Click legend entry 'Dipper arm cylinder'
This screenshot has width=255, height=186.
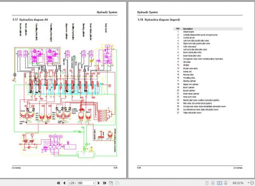pyautogui.click(x=190, y=84)
